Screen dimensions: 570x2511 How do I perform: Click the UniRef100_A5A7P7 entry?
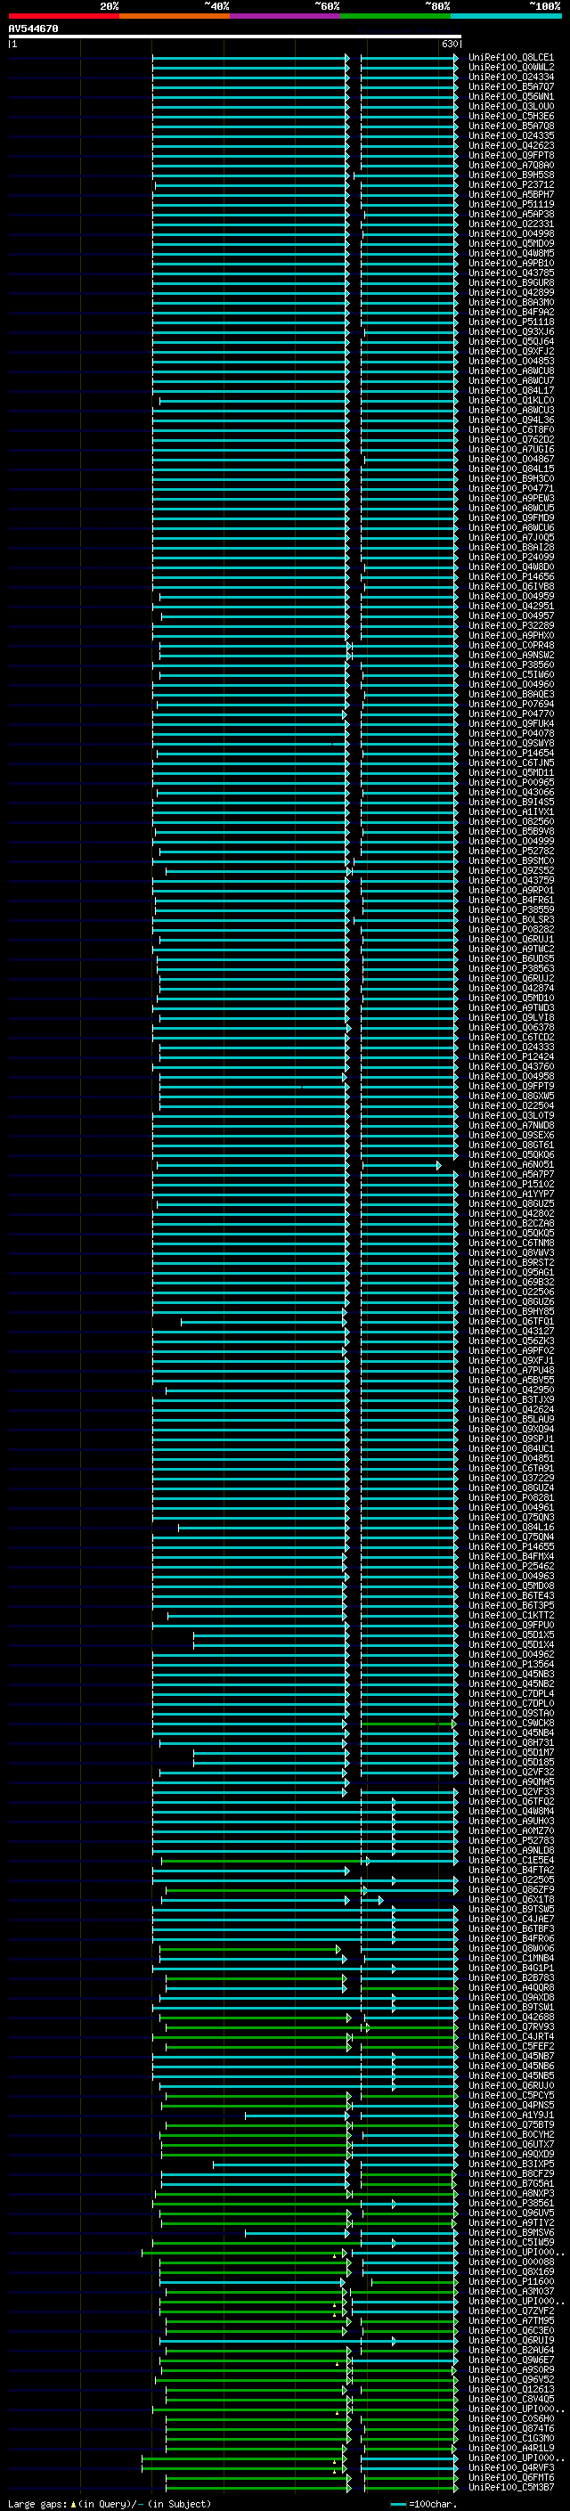click(511, 1174)
